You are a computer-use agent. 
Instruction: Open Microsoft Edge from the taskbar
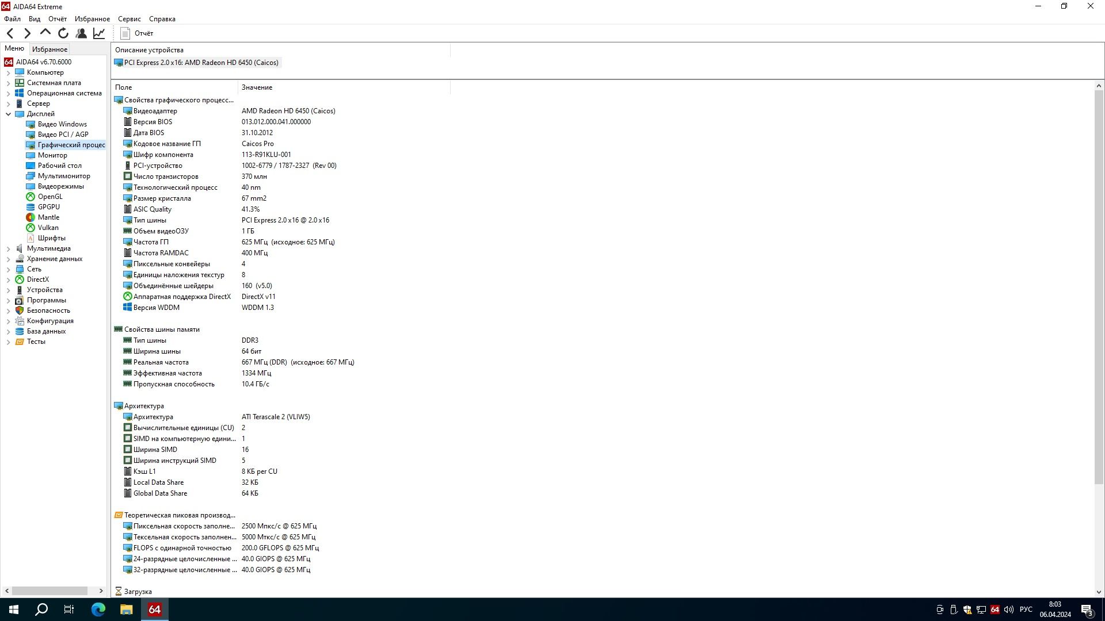(98, 609)
